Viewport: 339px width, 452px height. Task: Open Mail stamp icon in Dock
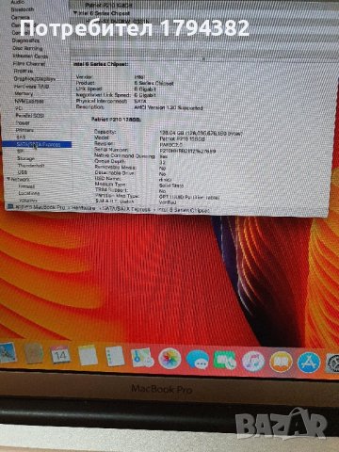[x=7, y=353]
